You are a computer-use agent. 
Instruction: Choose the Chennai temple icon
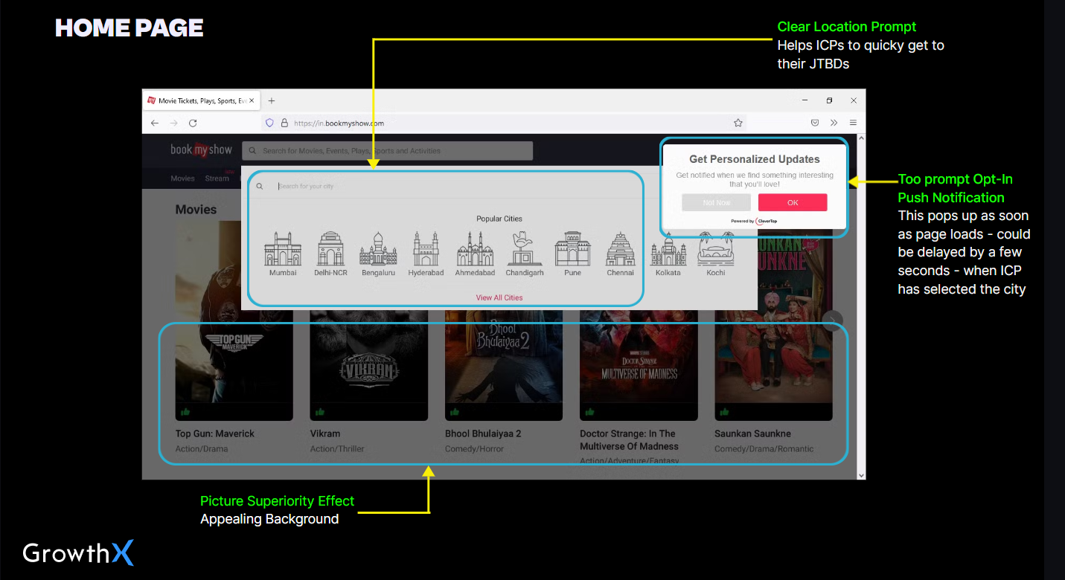point(619,248)
